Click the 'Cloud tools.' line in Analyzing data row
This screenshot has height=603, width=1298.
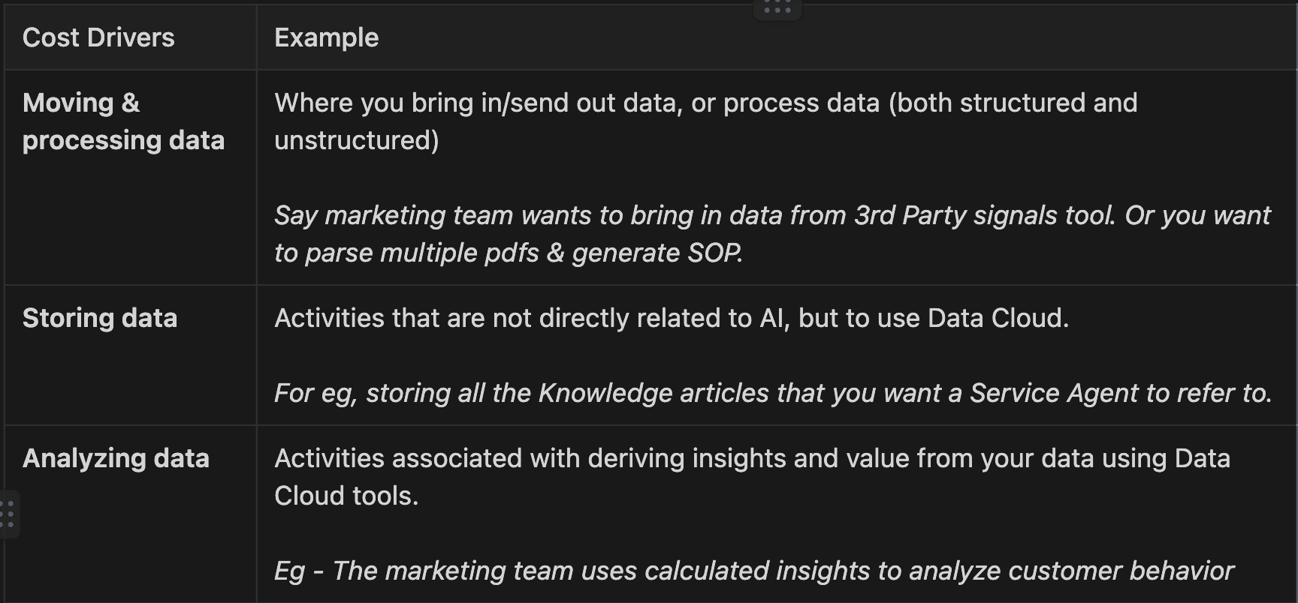point(346,496)
